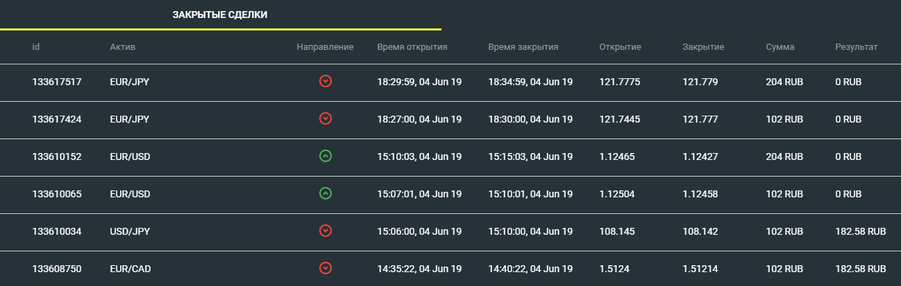
Task: Click close time 15:10:01, 04 Jun 19
Action: pyautogui.click(x=530, y=194)
